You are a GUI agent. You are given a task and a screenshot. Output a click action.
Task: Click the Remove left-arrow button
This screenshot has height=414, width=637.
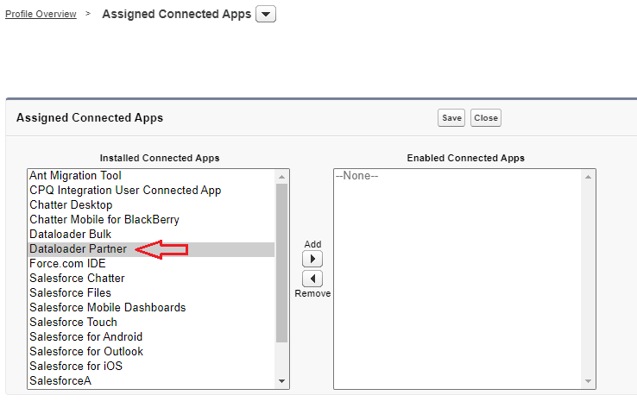pyautogui.click(x=312, y=279)
